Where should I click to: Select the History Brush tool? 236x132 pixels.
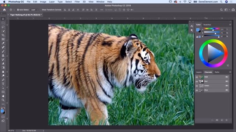(3, 59)
